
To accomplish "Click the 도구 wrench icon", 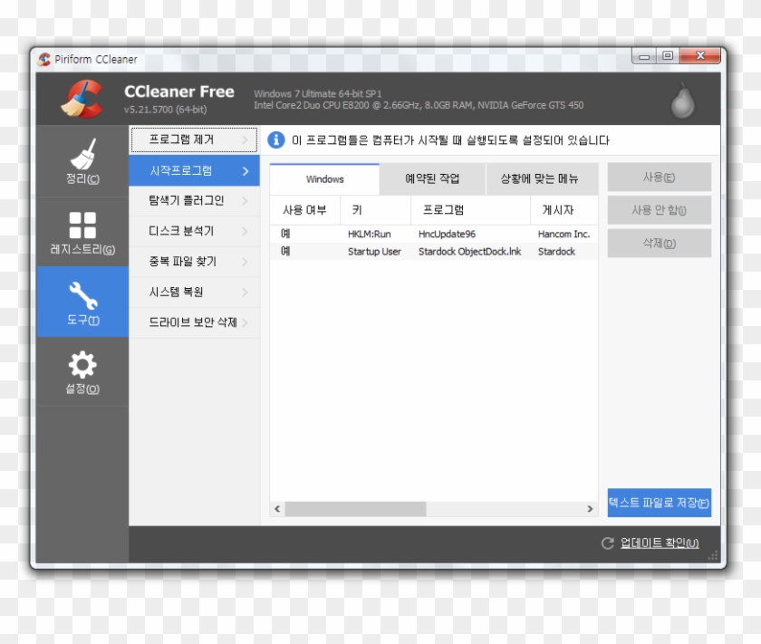I will point(82,293).
